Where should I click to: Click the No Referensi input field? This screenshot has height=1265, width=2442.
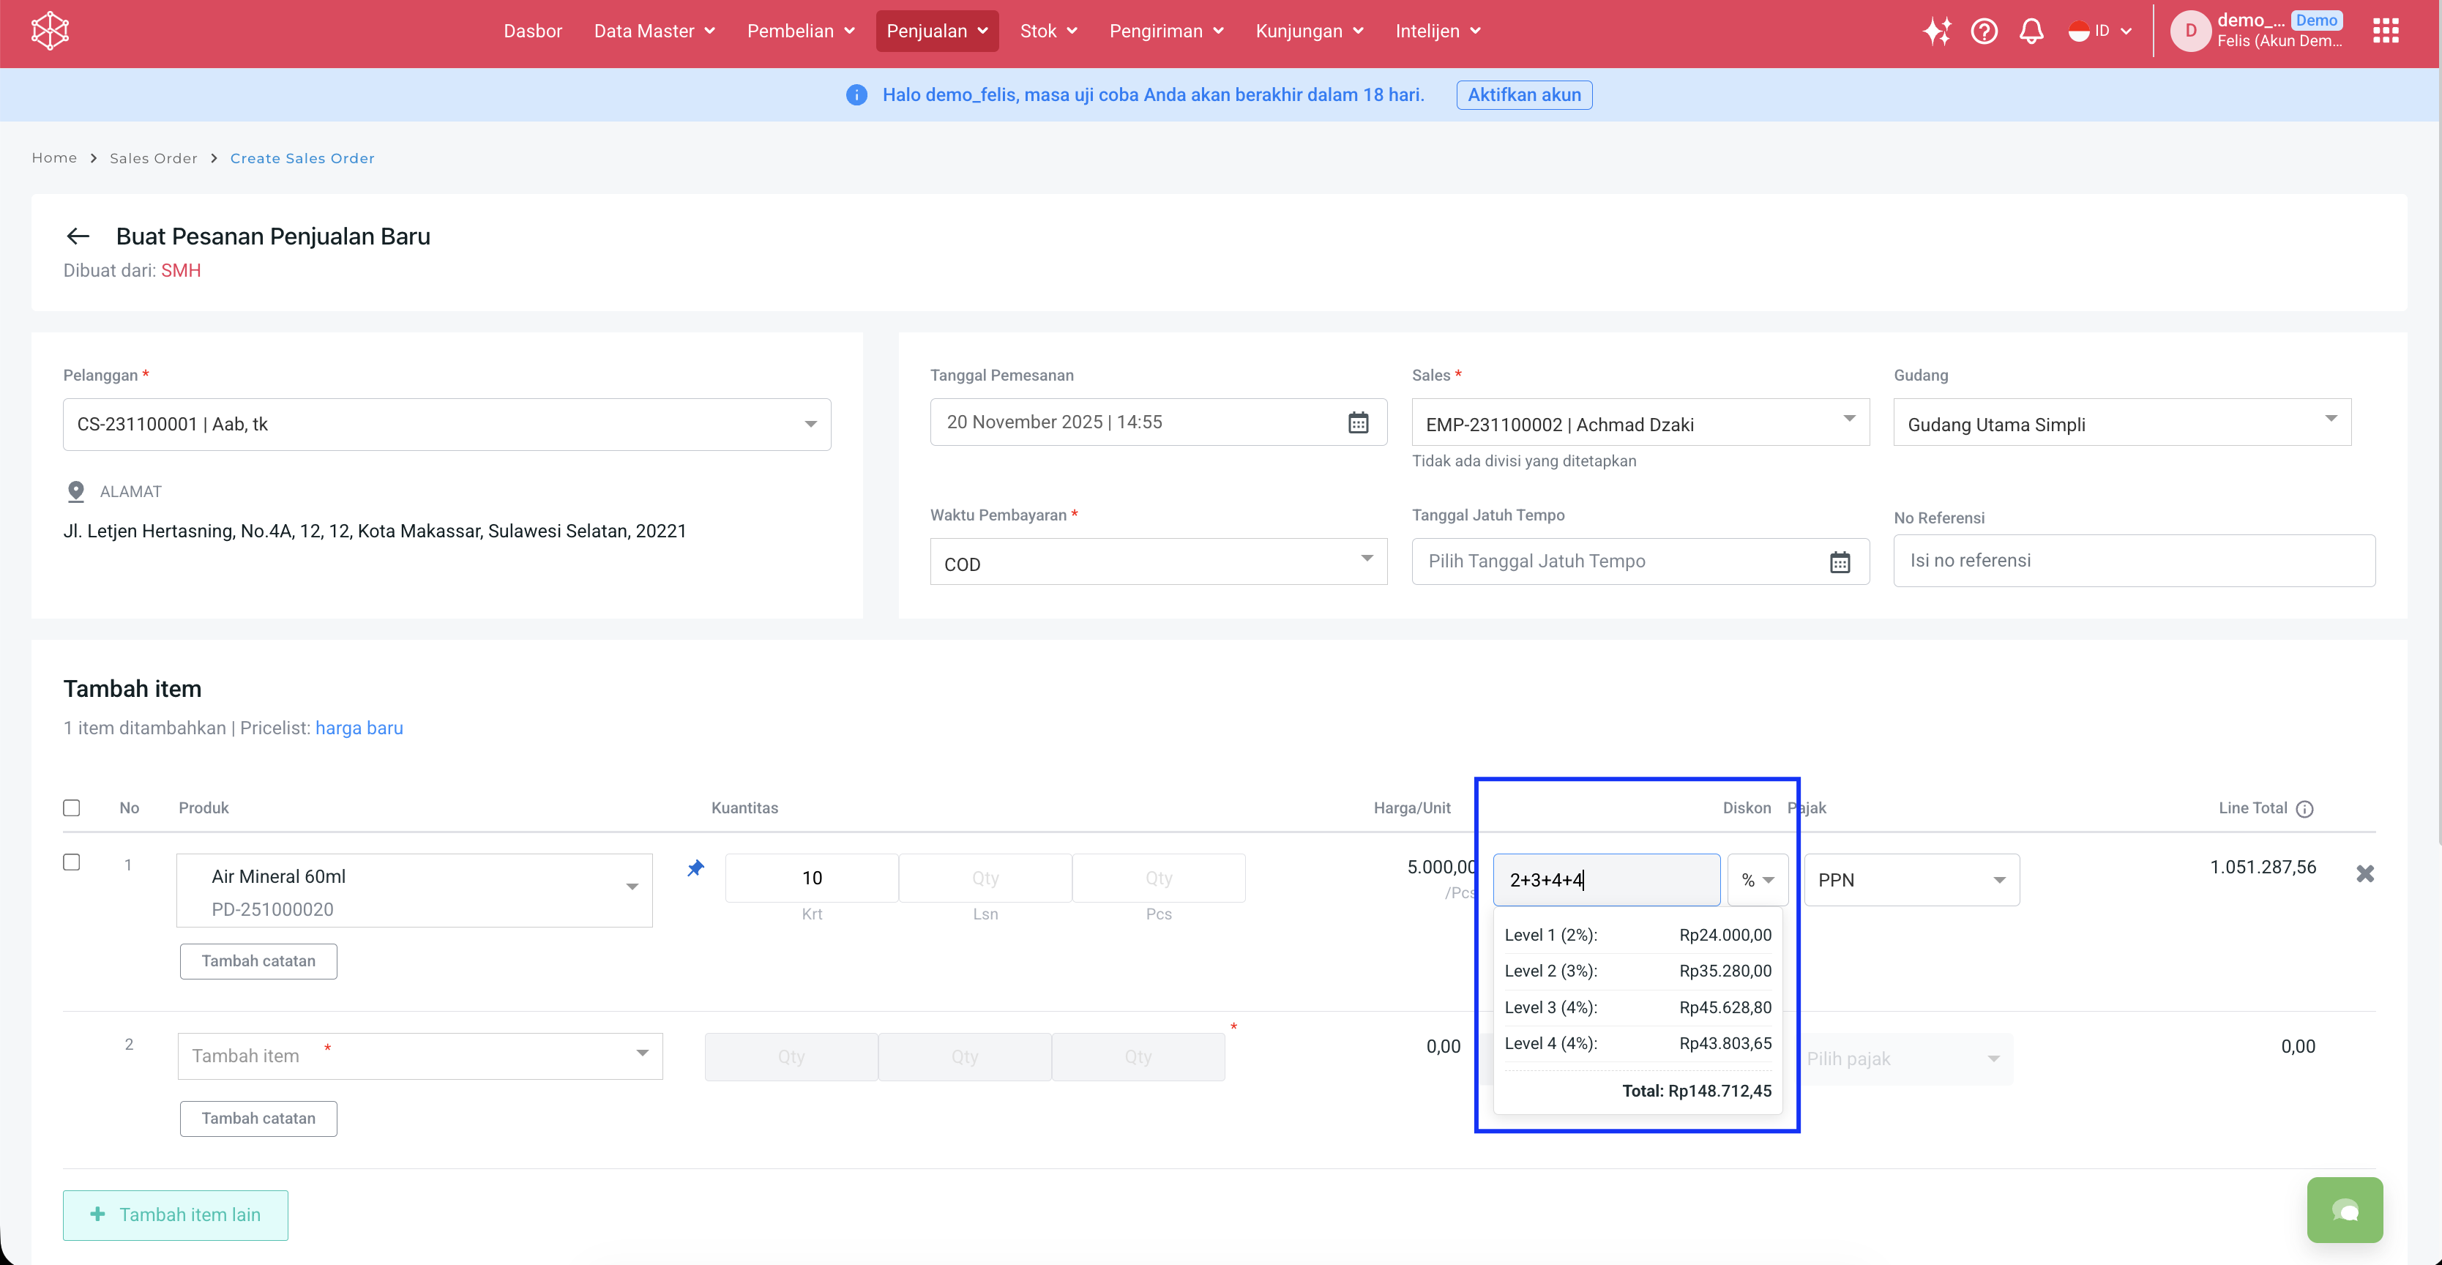(x=2133, y=561)
